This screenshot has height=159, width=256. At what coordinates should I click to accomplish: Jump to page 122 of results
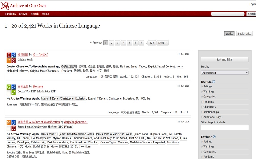pos(152,43)
